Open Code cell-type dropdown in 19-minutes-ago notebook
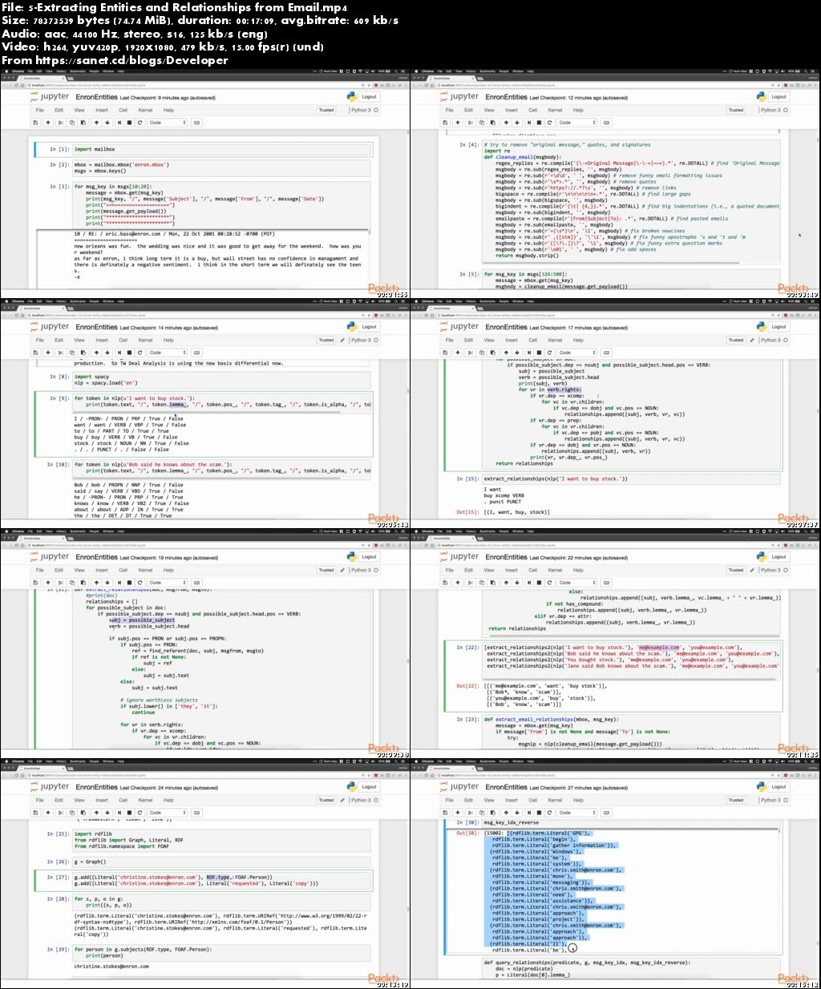The image size is (821, 989). (168, 583)
